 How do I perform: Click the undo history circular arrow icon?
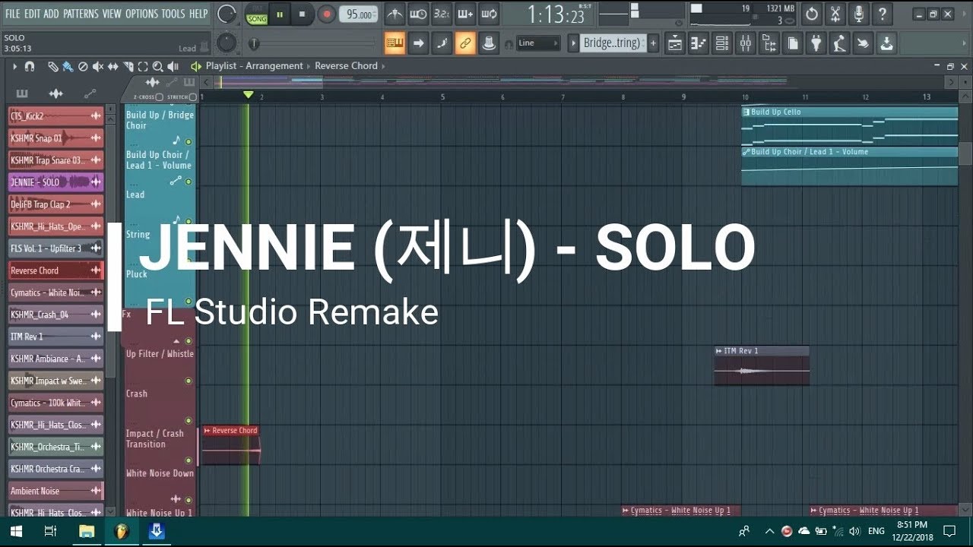pyautogui.click(x=812, y=14)
